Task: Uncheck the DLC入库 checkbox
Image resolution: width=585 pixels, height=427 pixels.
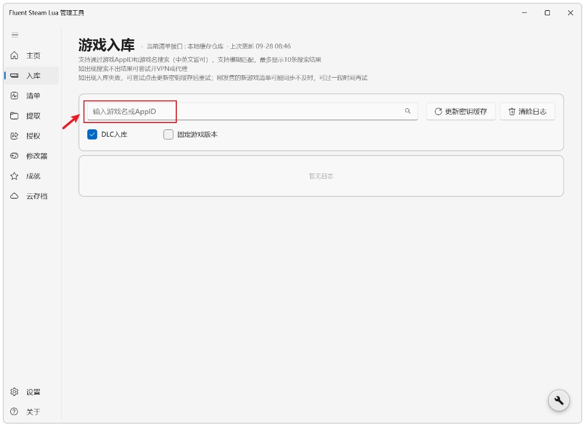Action: coord(92,134)
